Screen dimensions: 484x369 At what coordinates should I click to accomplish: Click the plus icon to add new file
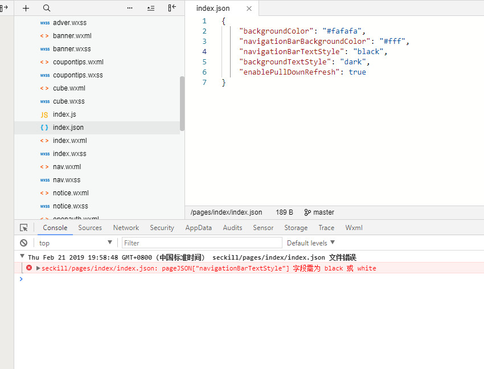pyautogui.click(x=26, y=8)
